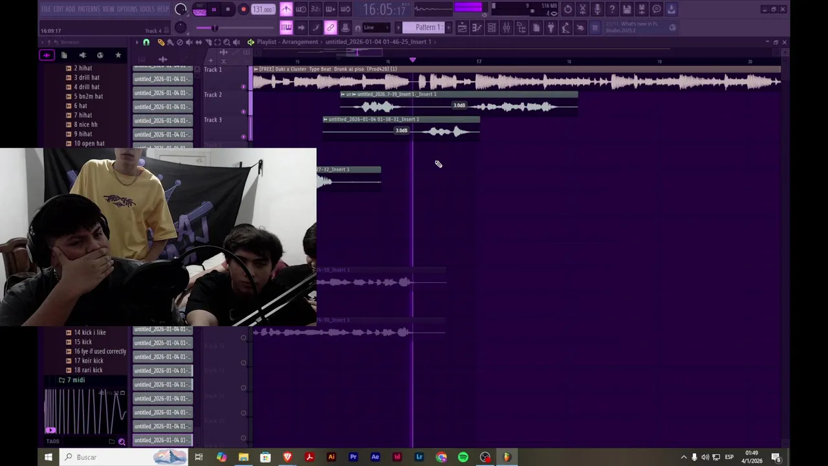Image resolution: width=828 pixels, height=466 pixels.
Task: Open the Browser view icon
Action: [521, 27]
